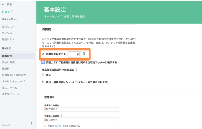Click the メインメニュー sidebar header
The width and height of the screenshot is (202, 129).
click(10, 19)
